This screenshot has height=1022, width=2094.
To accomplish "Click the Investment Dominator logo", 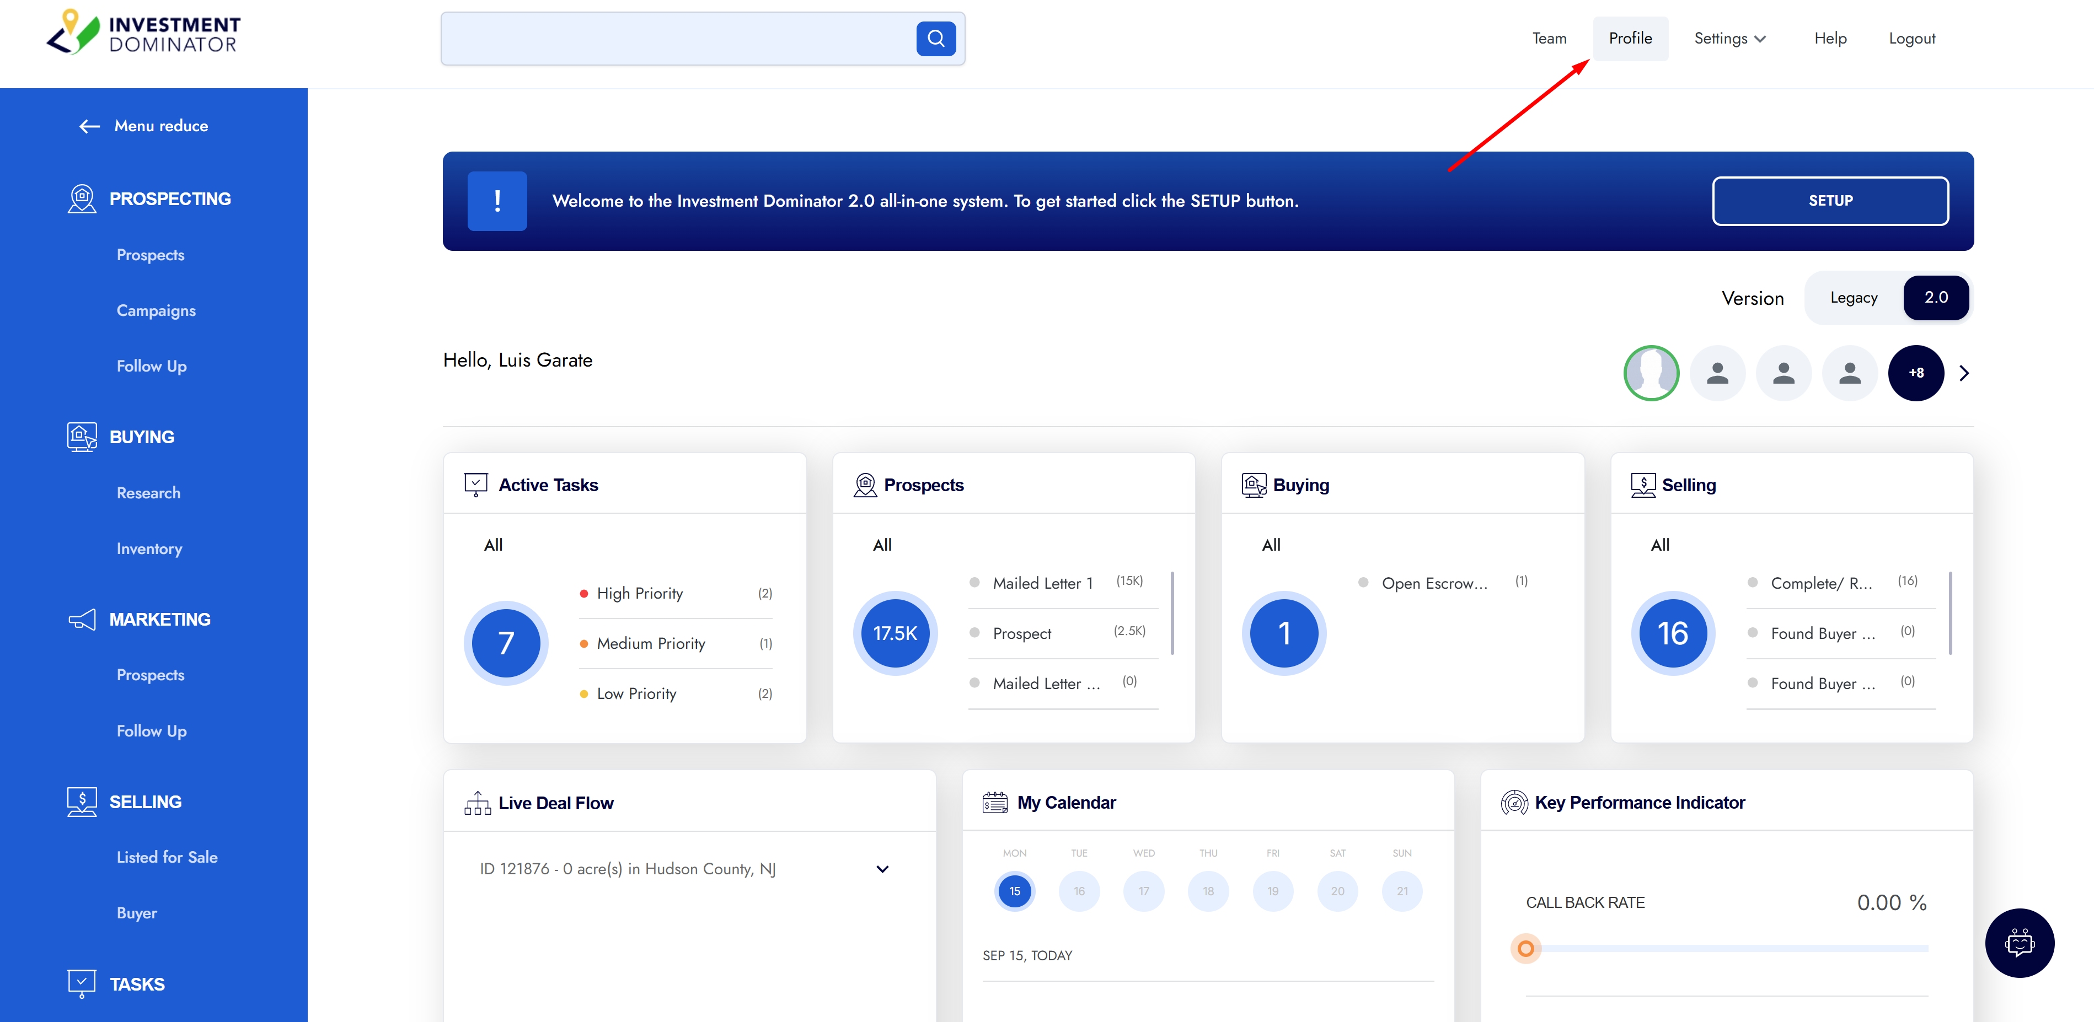I will click(143, 33).
